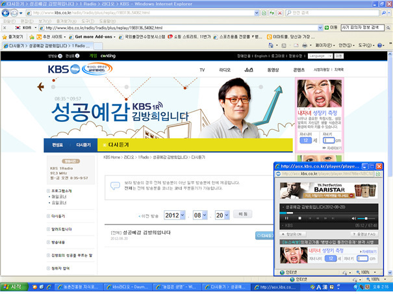The image size is (393, 294).
Task: Select the 다시듣기 tab in the blue bar
Action: [x=83, y=145]
